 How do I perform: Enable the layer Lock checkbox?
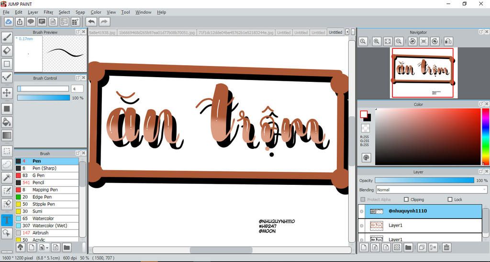450,199
